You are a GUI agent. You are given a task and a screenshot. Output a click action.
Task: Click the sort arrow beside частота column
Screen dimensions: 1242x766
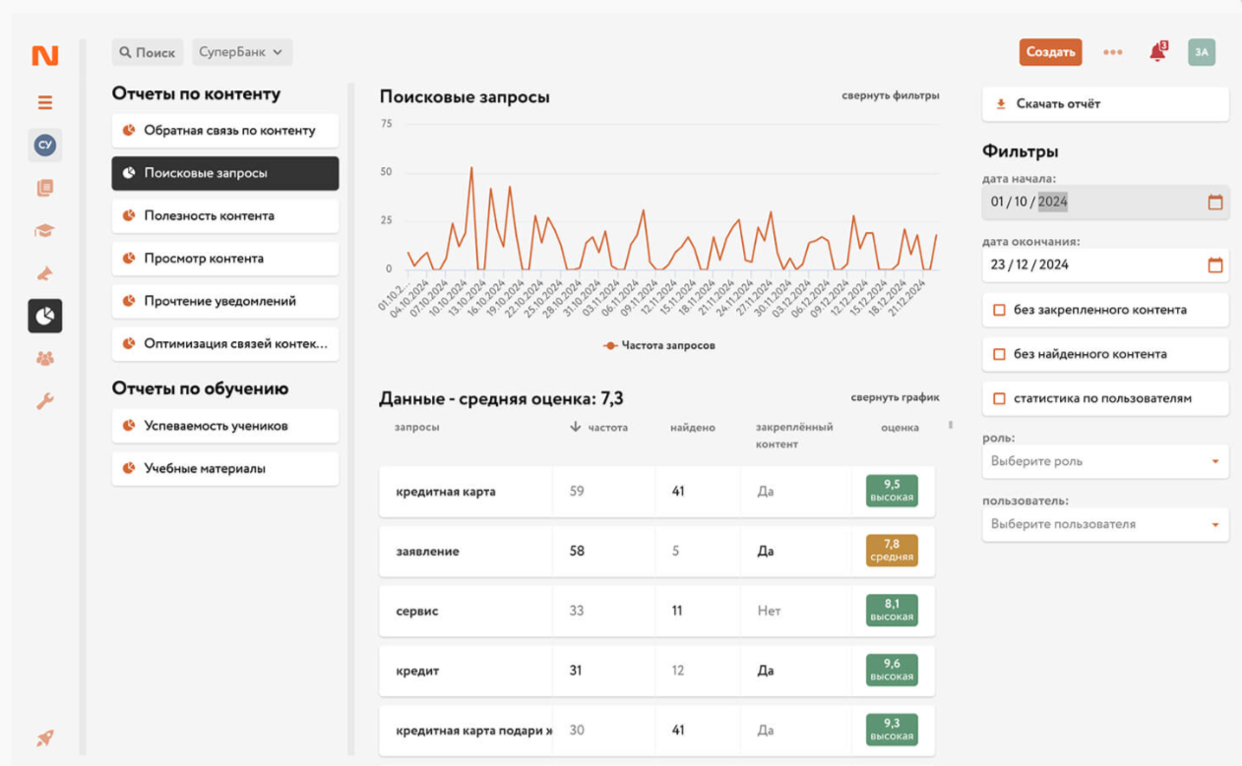pyautogui.click(x=576, y=427)
